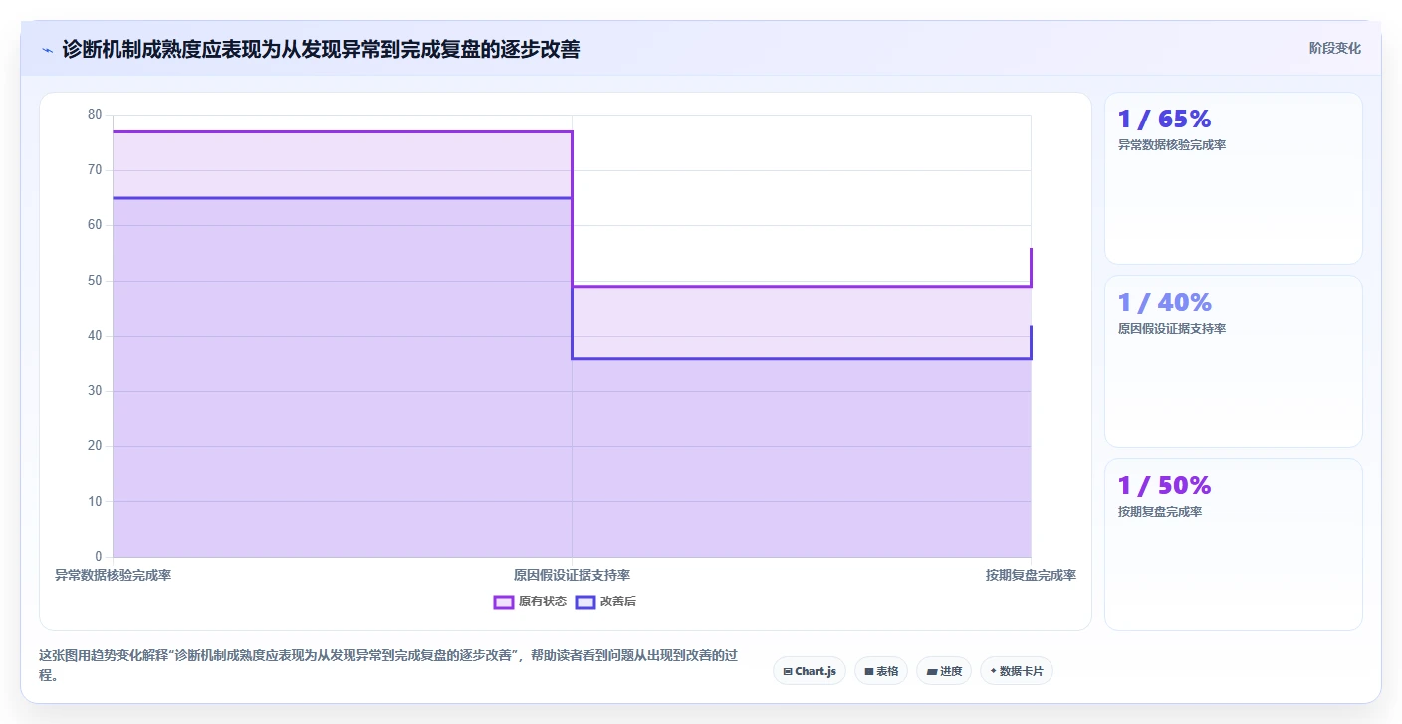The image size is (1402, 724).
Task: Click x-axis label 按期复盘完成率
Action: [1031, 575]
